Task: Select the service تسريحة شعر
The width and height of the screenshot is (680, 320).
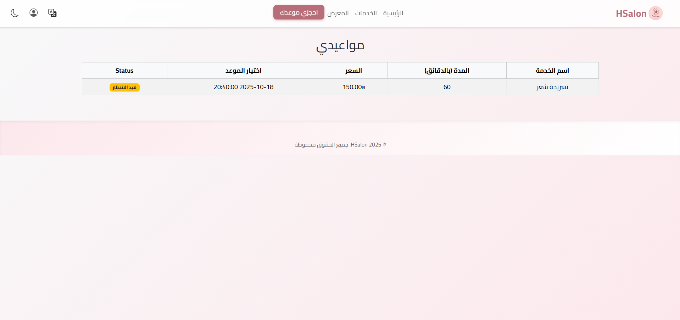Action: (x=552, y=87)
